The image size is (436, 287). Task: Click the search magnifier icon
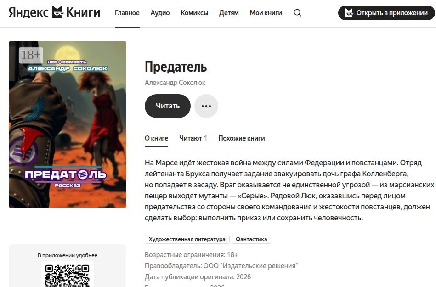(298, 13)
